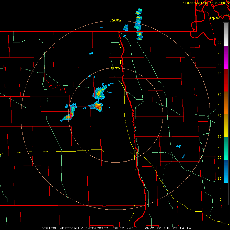The image size is (230, 230).
Task: Click the 30 value on the color scale
Action: pos(220,136)
